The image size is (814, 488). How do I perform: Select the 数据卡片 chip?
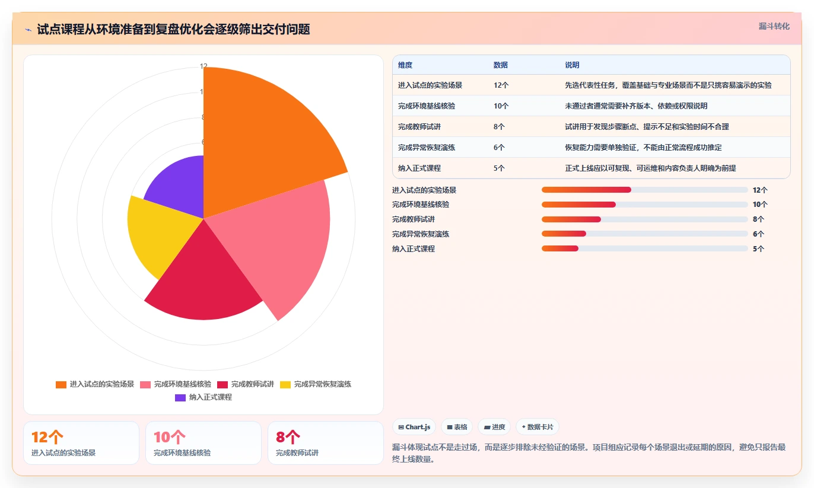538,427
